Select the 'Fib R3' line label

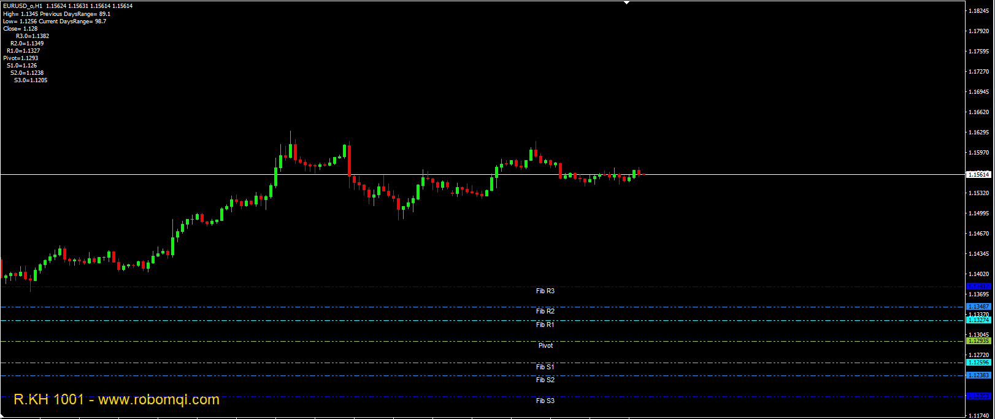(x=545, y=291)
